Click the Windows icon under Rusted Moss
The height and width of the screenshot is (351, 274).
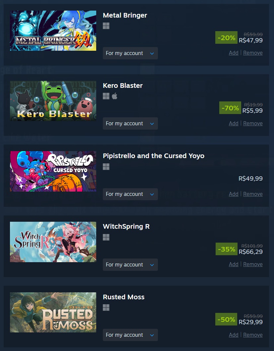point(106,308)
